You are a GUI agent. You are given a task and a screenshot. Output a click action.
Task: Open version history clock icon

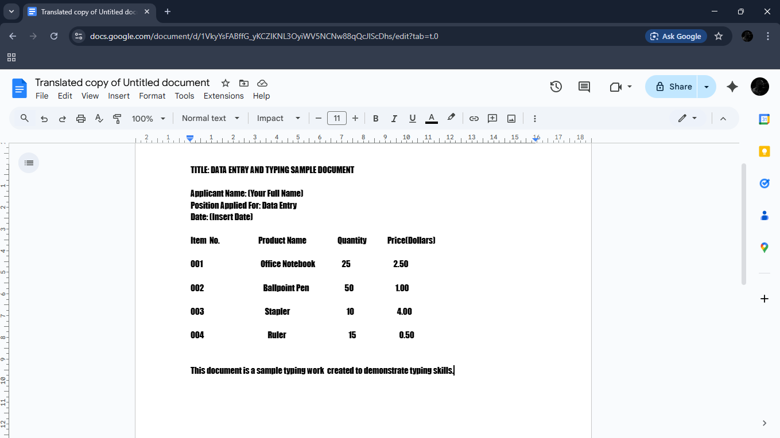click(x=556, y=87)
